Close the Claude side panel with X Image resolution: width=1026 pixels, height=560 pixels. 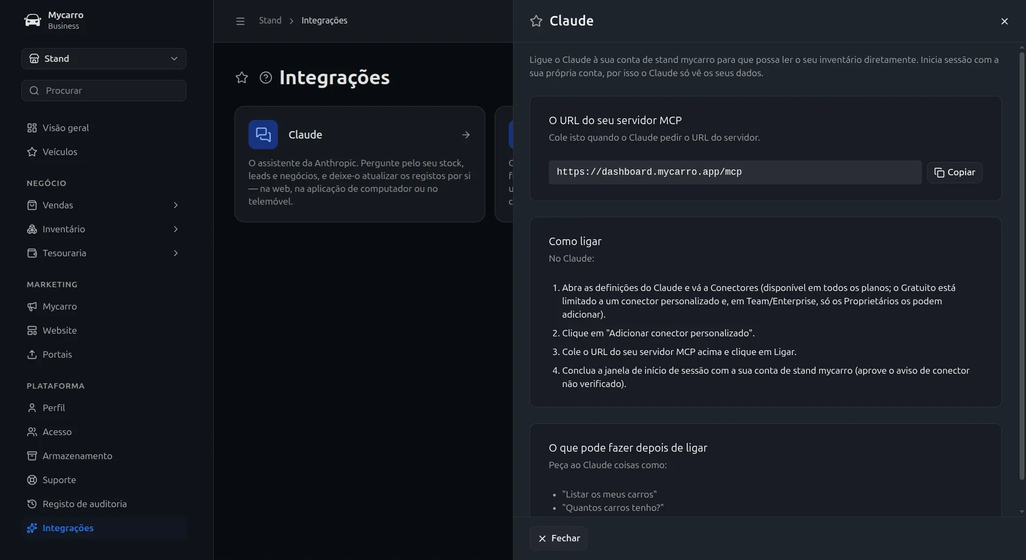click(x=1004, y=21)
